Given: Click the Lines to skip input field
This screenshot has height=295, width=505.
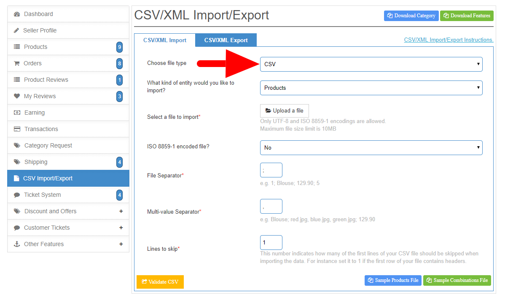Looking at the screenshot, I should tap(271, 242).
